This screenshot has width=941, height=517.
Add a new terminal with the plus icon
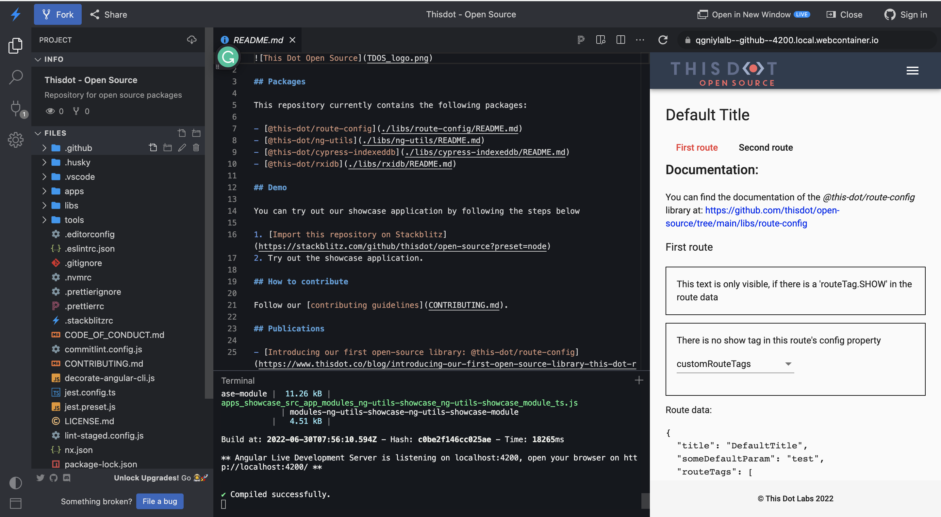[x=639, y=380]
